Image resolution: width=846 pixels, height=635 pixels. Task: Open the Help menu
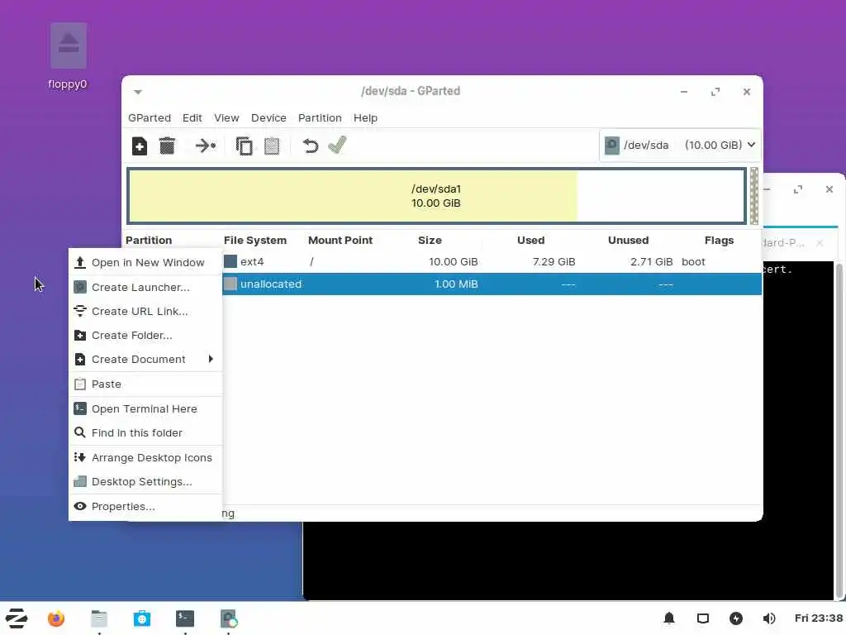[365, 117]
